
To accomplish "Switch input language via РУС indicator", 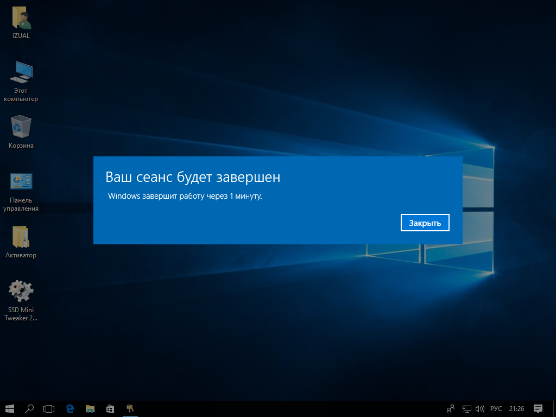I will [x=496, y=408].
